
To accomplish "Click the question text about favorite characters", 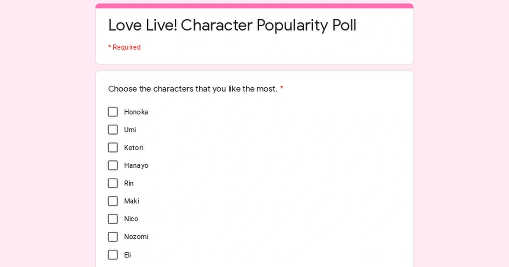I will (x=191, y=89).
